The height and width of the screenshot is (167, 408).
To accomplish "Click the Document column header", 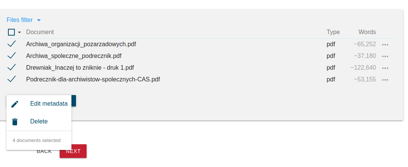I will point(40,32).
